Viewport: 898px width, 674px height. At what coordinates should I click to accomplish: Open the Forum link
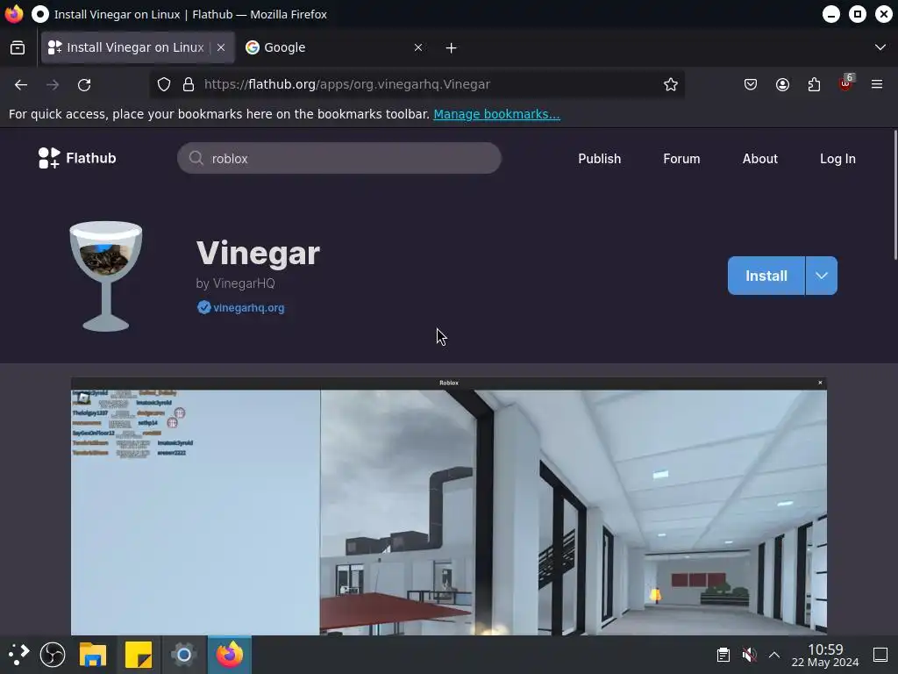681,159
